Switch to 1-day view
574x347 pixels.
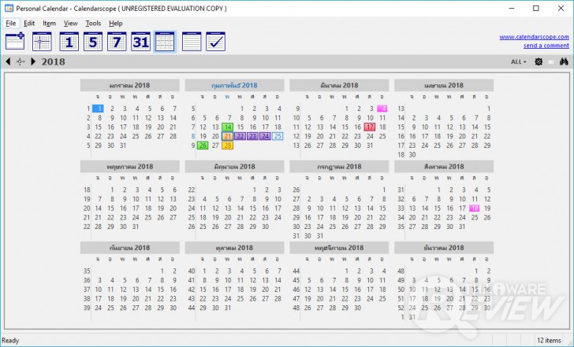[69, 41]
